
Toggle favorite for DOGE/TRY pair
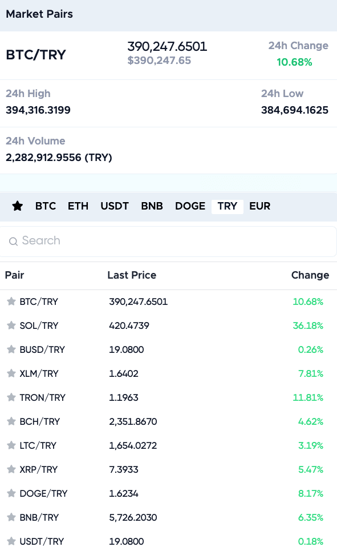tap(11, 493)
